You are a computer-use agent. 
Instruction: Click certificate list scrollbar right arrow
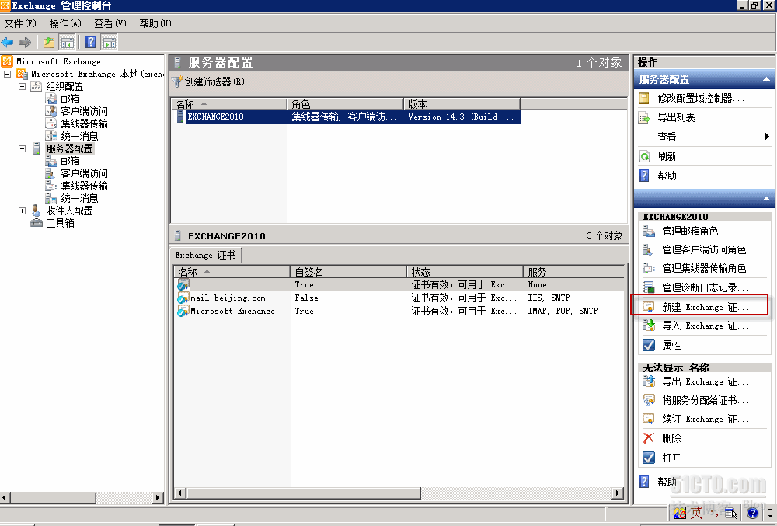pyautogui.click(x=618, y=493)
